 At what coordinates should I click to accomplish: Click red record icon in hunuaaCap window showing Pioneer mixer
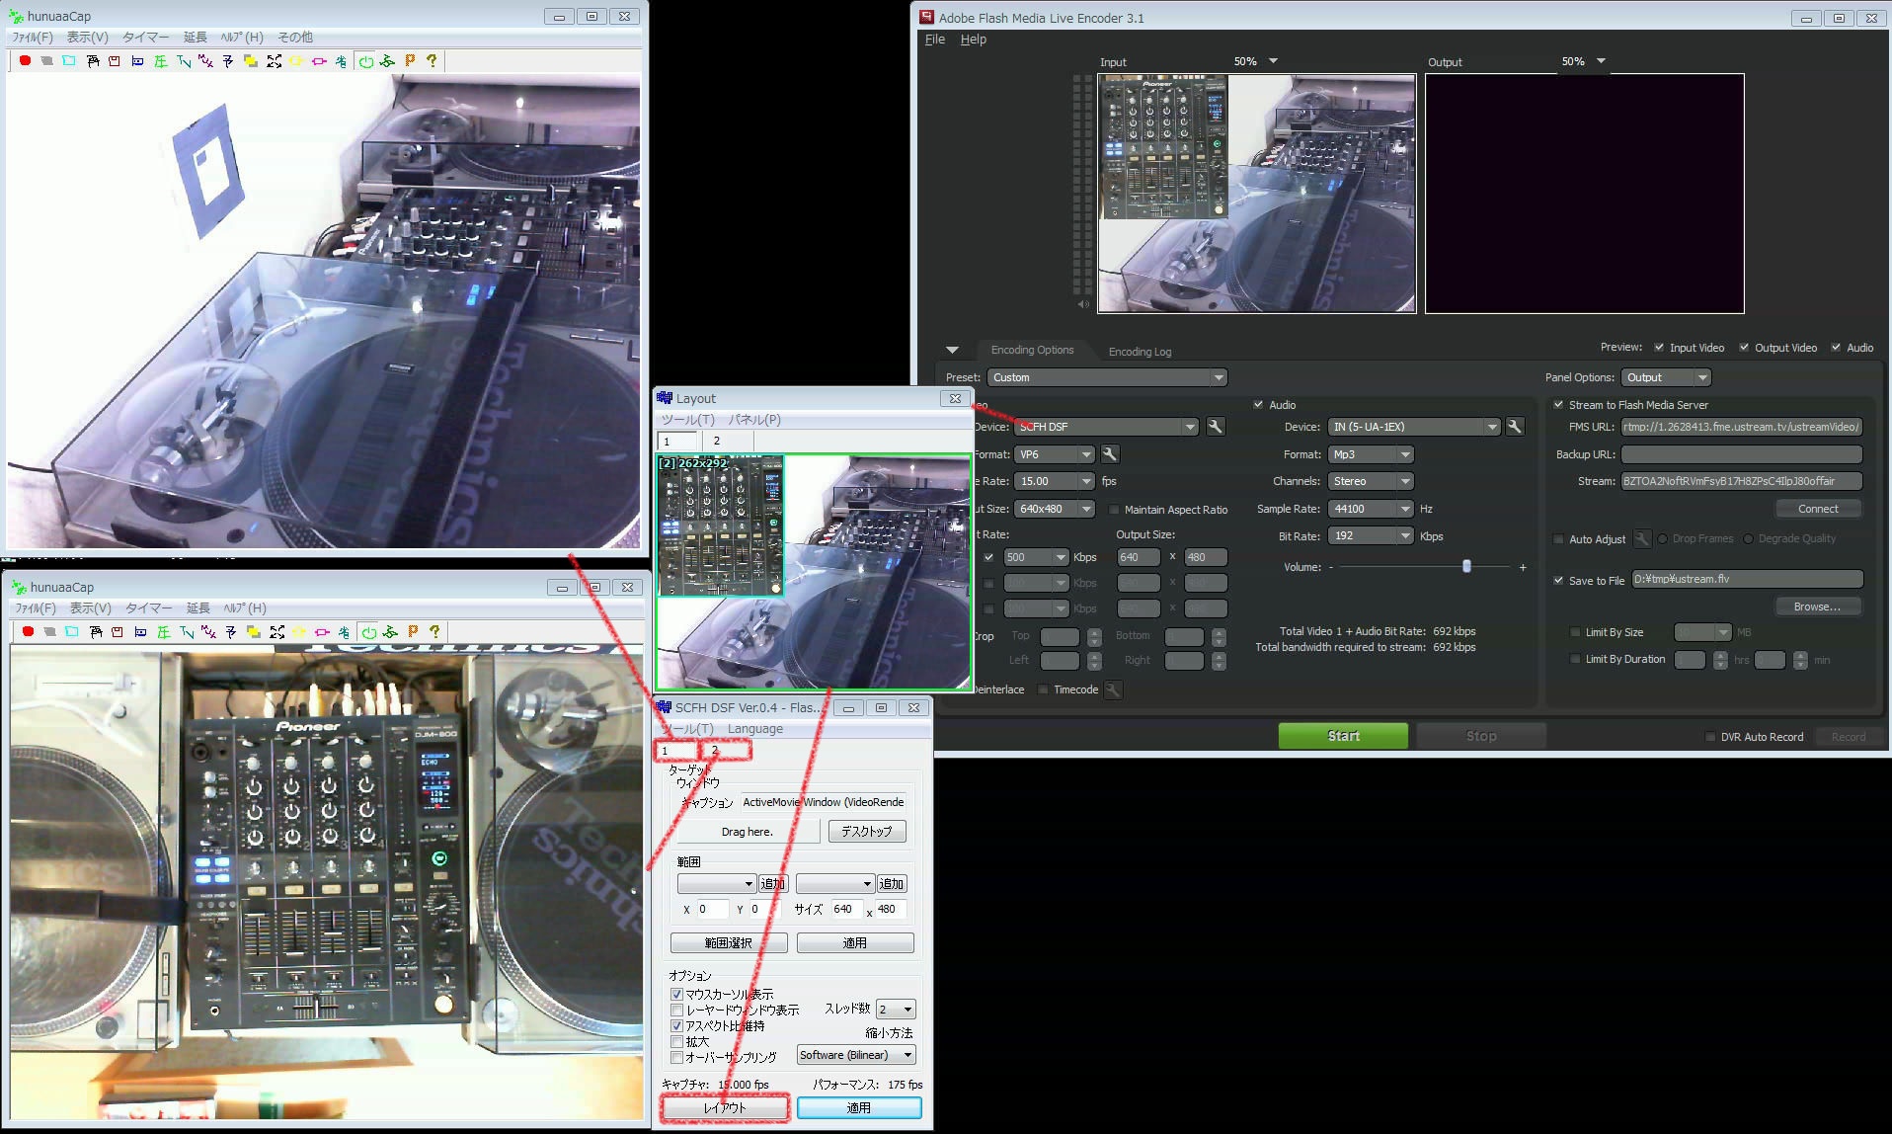29,632
